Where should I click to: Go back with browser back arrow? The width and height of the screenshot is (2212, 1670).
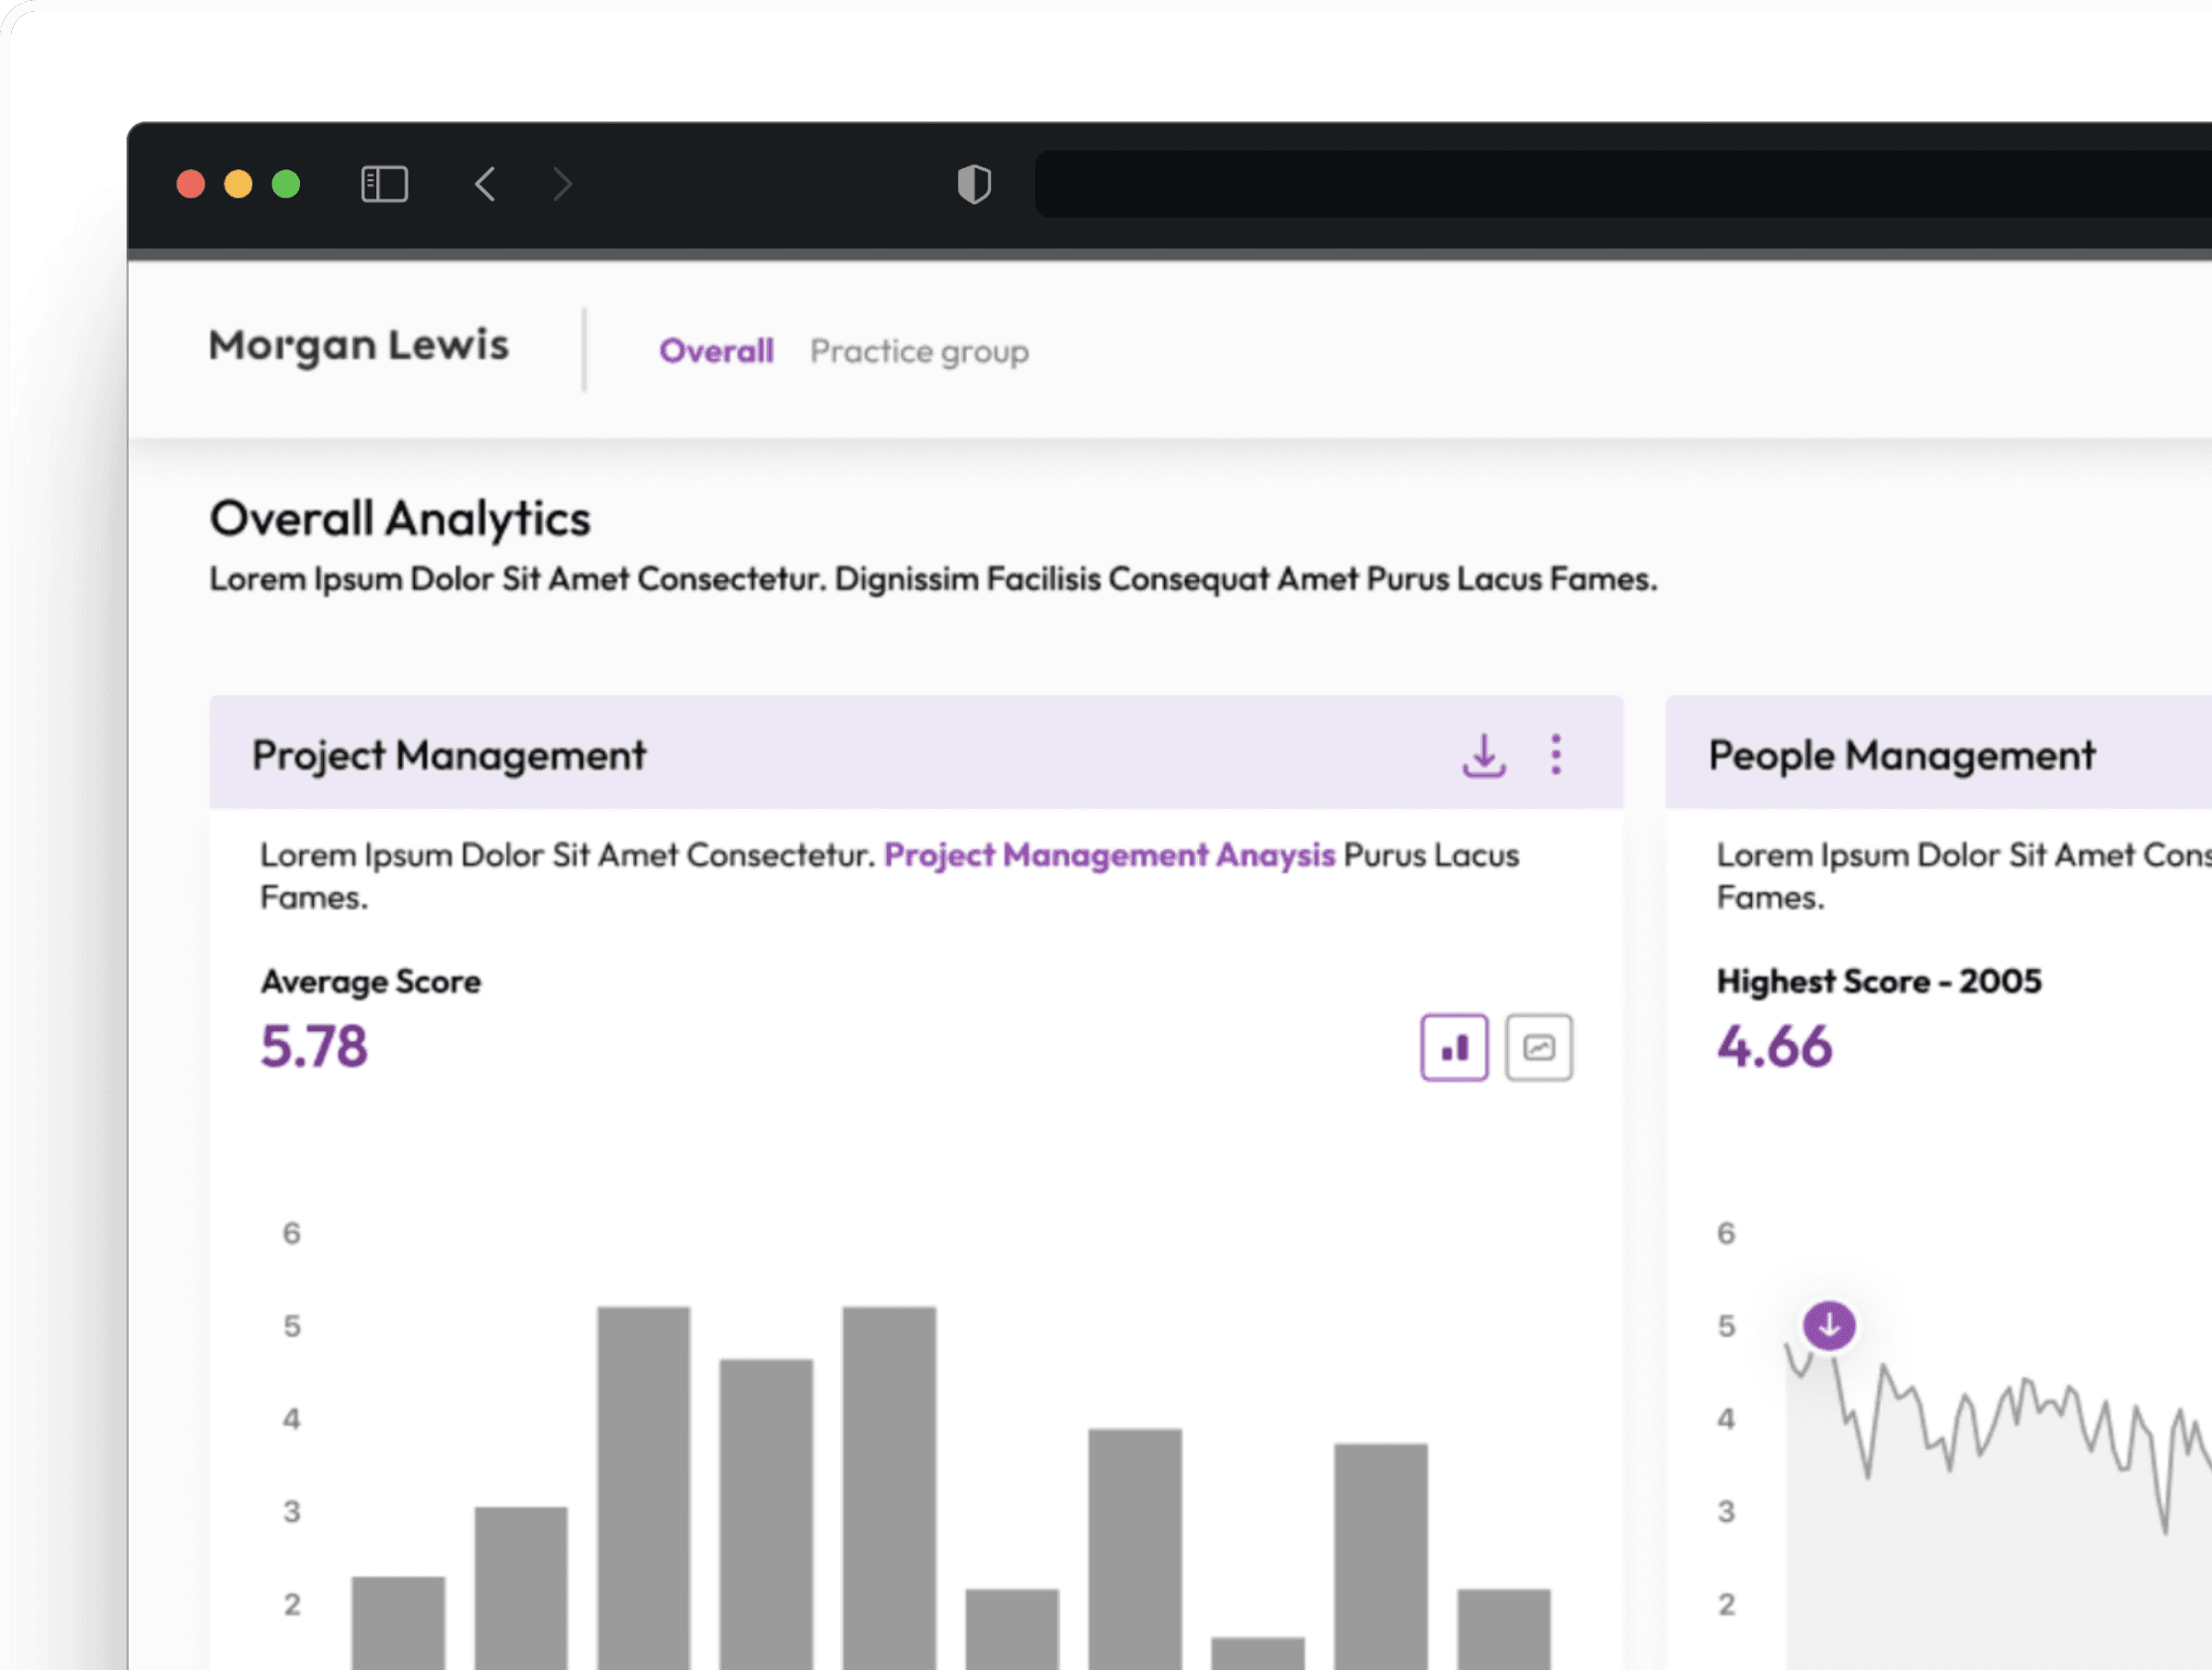click(486, 184)
